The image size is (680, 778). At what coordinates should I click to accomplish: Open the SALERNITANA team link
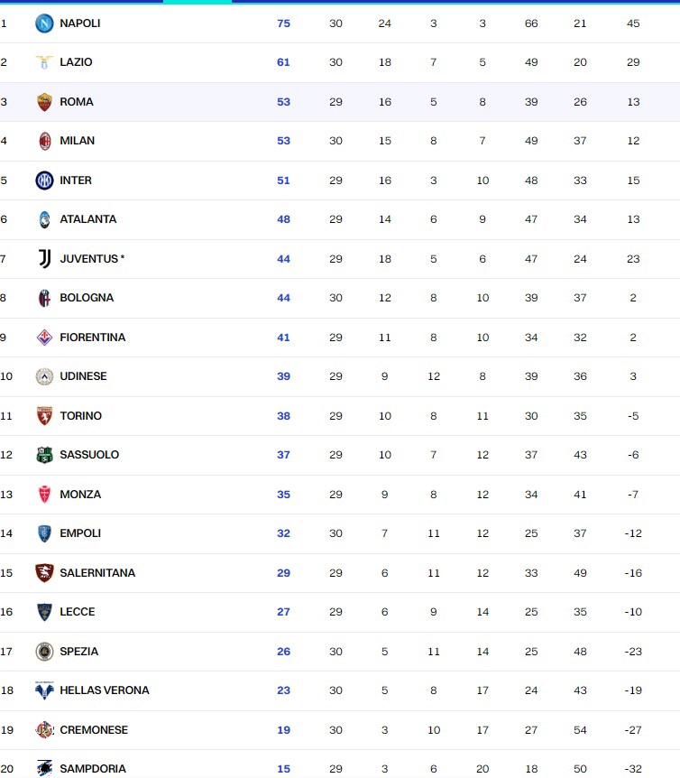coord(97,572)
